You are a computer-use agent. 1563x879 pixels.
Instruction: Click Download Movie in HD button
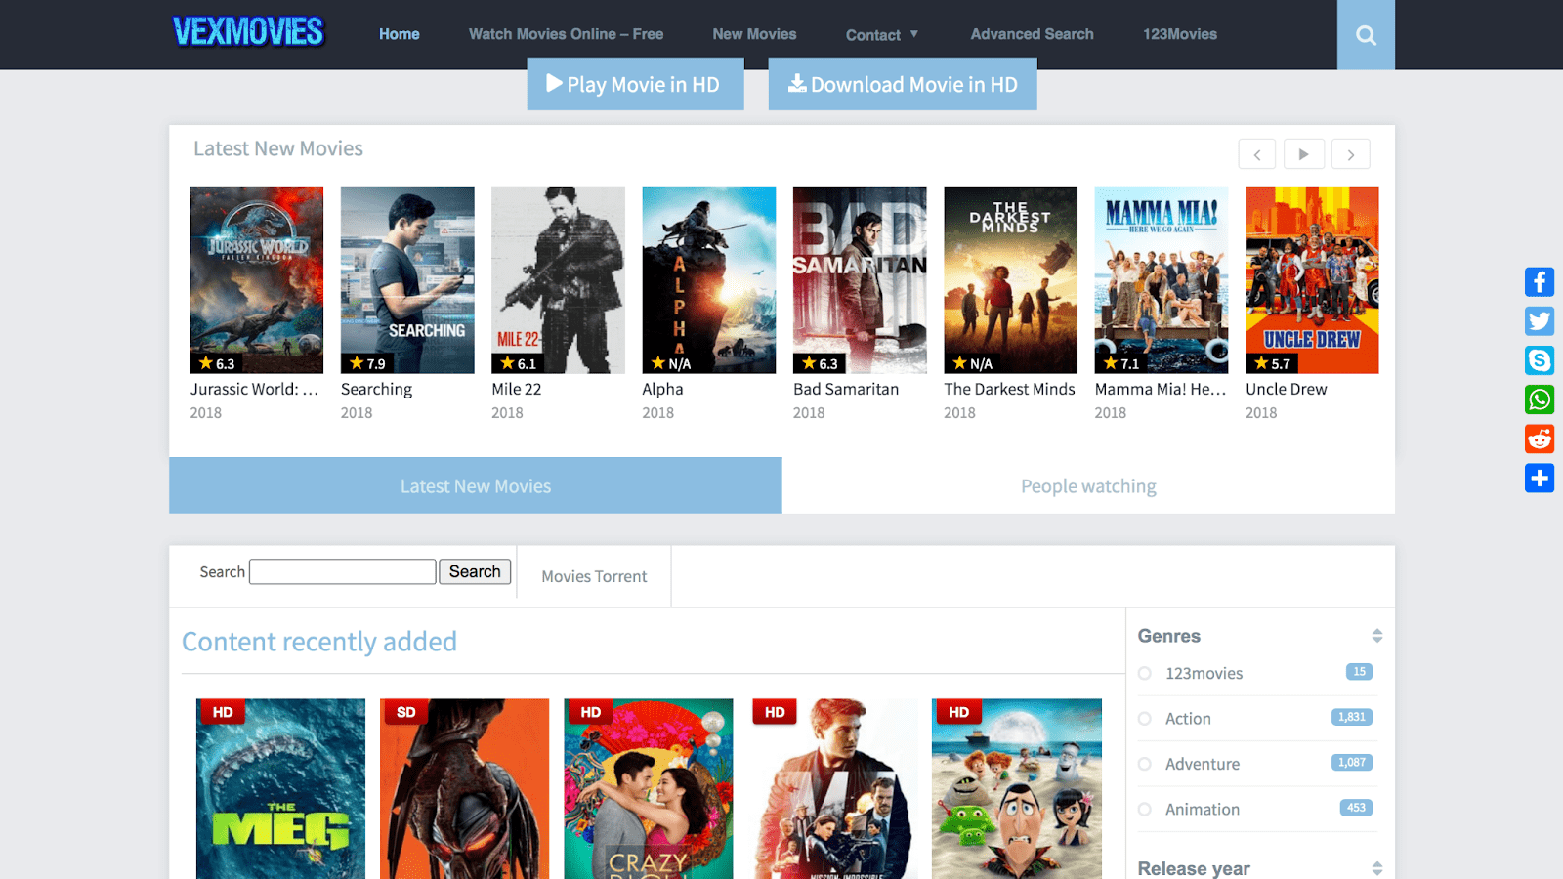point(903,85)
